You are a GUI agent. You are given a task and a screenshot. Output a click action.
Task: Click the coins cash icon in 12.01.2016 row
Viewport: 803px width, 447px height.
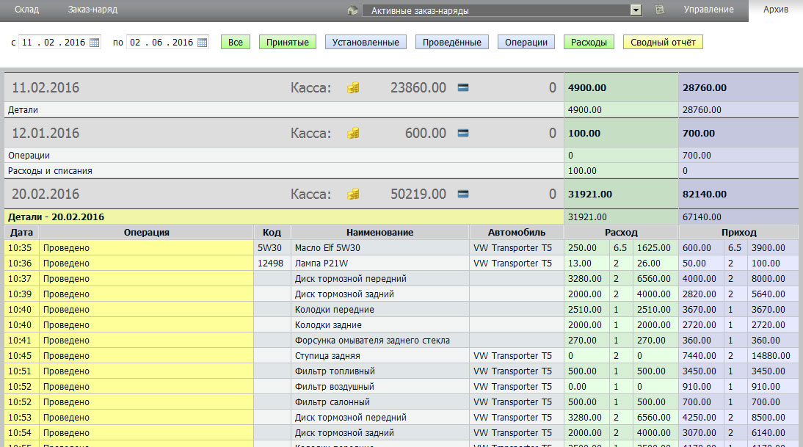(353, 133)
